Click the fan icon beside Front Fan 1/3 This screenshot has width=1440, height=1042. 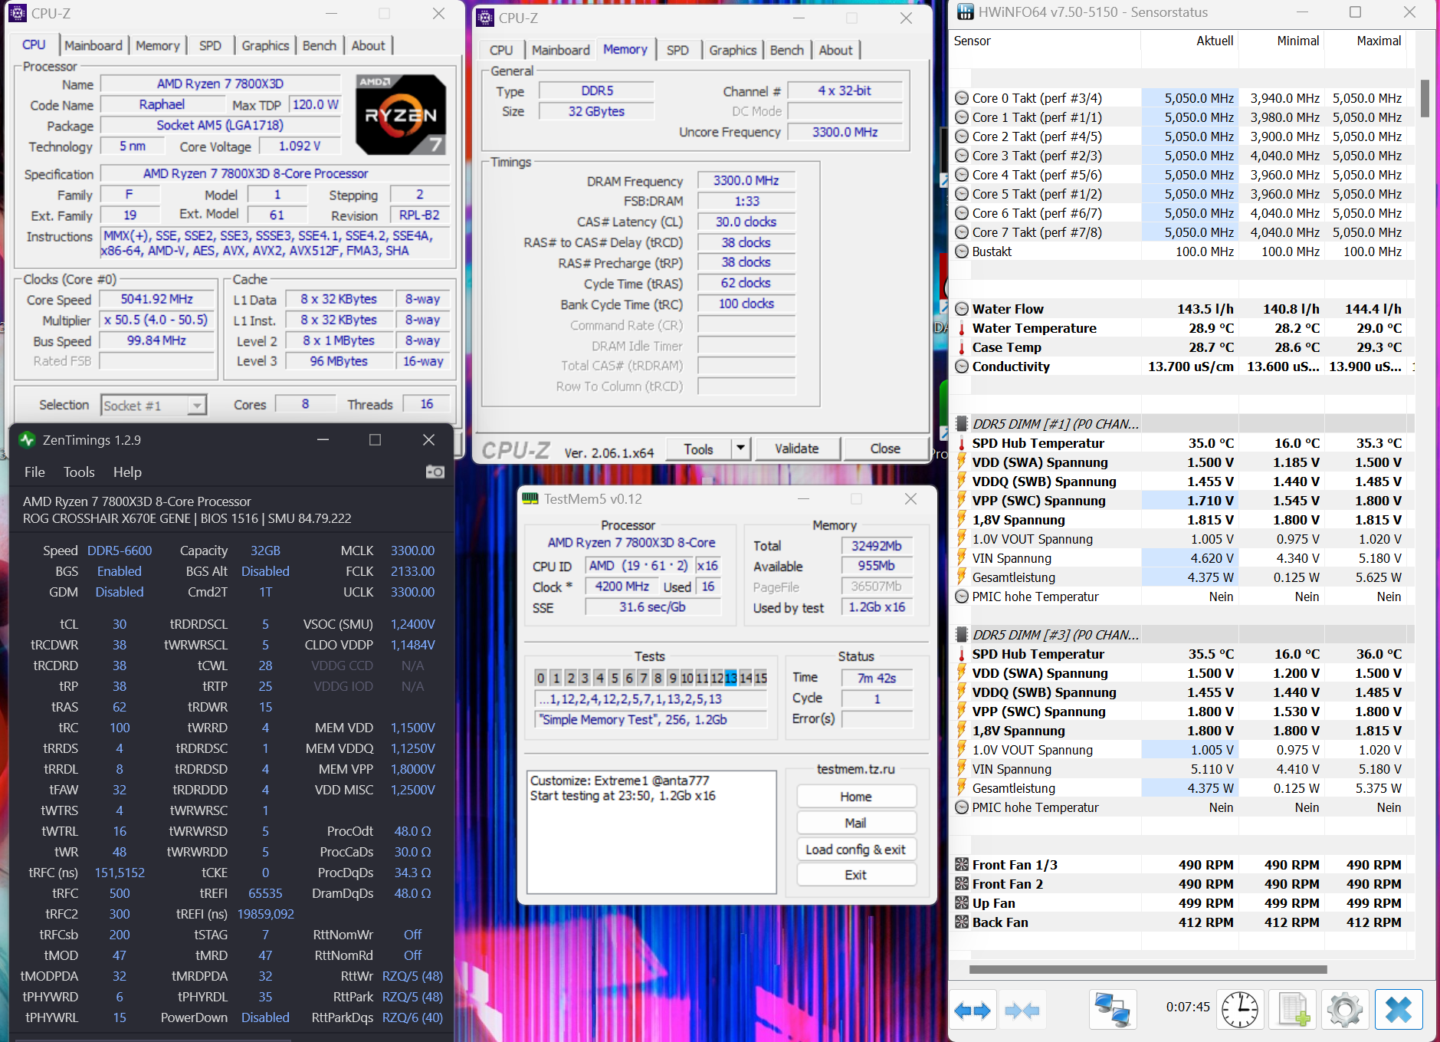coord(962,865)
